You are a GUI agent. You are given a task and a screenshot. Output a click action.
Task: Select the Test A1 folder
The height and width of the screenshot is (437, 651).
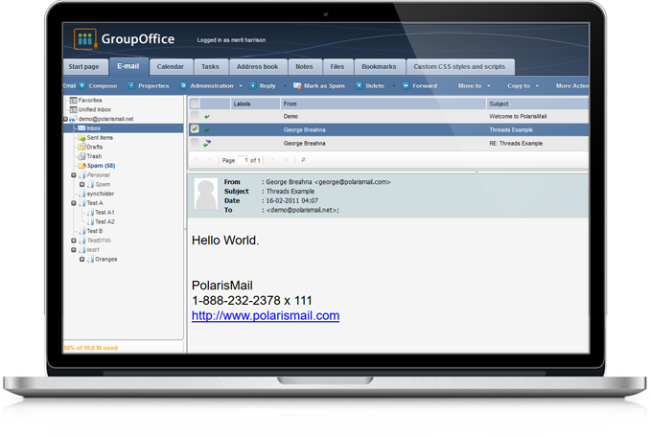click(105, 213)
